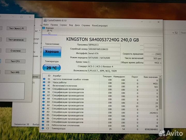Click the Прошивка field SBFK62C3
The image size is (186, 140).
(104, 45)
